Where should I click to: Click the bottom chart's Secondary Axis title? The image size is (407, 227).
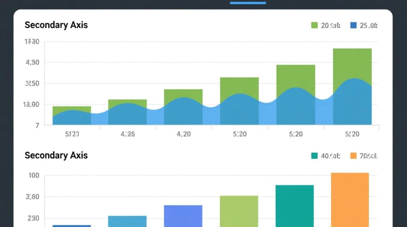pyautogui.click(x=56, y=155)
